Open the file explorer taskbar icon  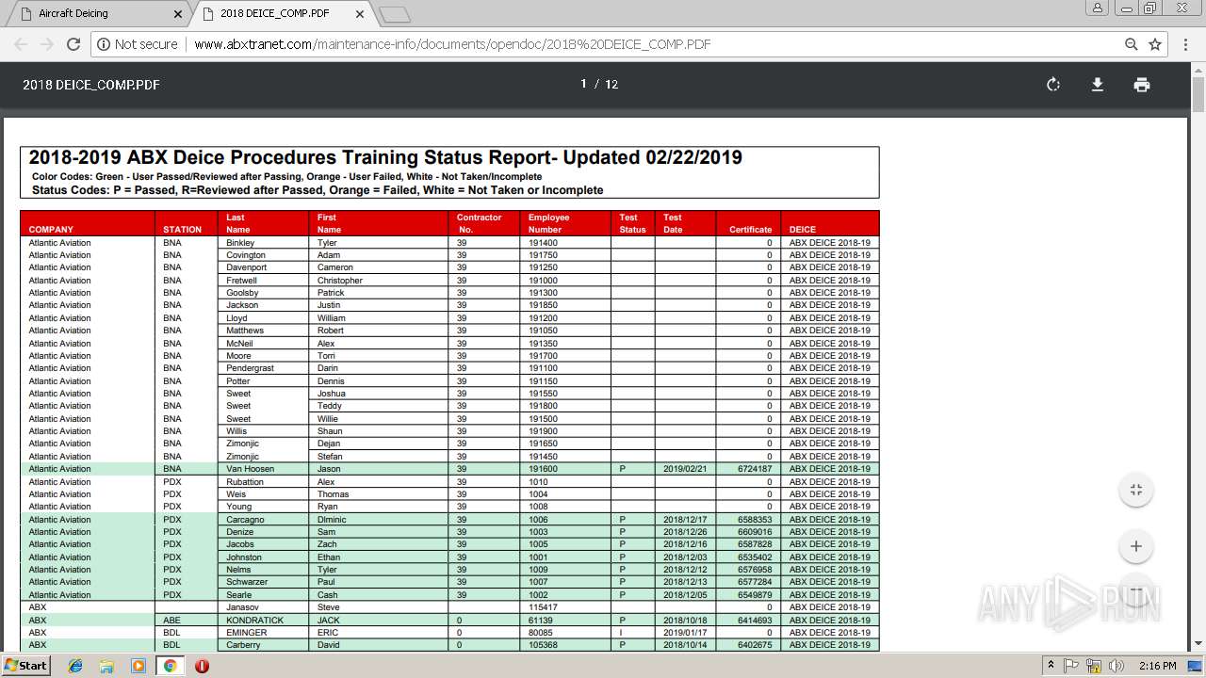pos(106,666)
